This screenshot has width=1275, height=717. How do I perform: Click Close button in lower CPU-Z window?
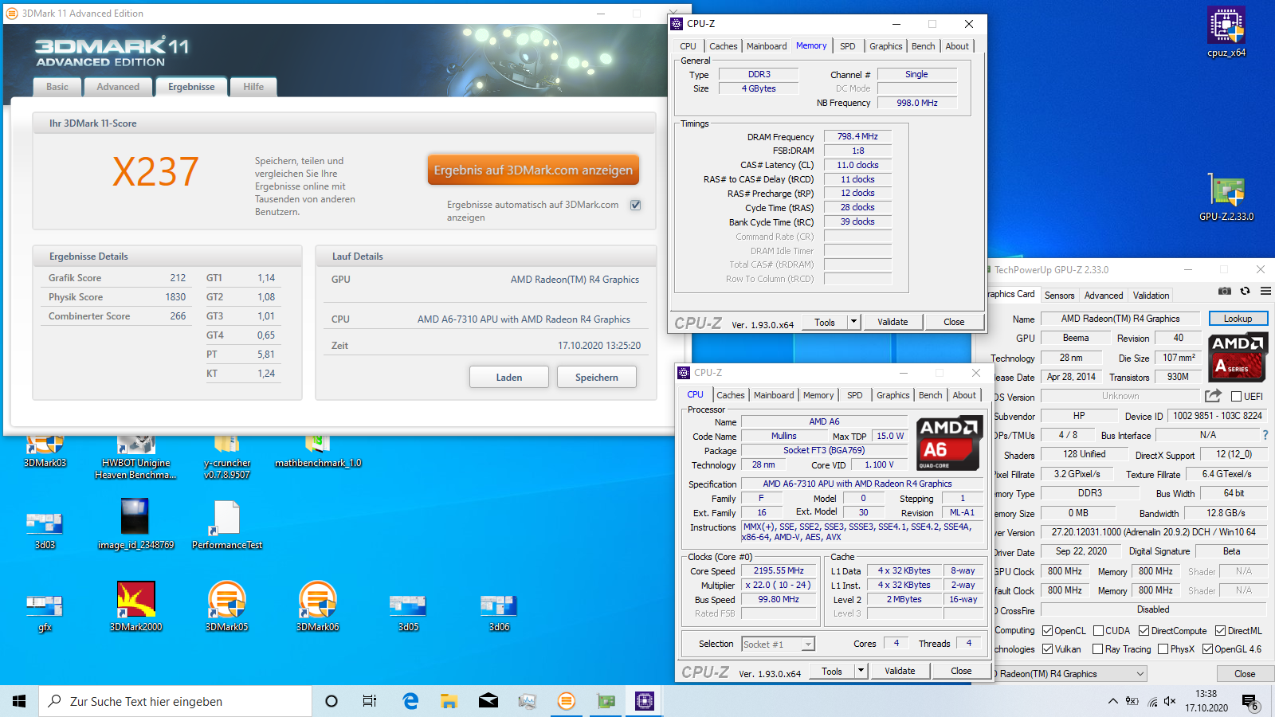click(x=961, y=671)
